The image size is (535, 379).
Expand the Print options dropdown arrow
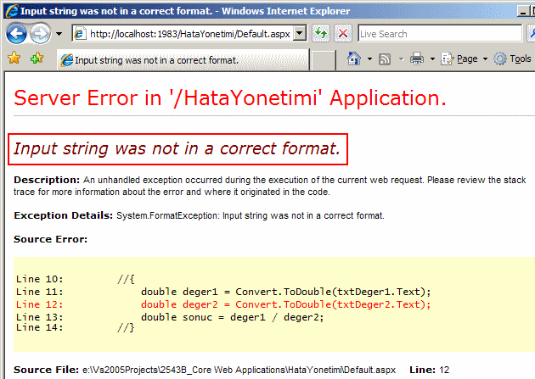pos(431,59)
